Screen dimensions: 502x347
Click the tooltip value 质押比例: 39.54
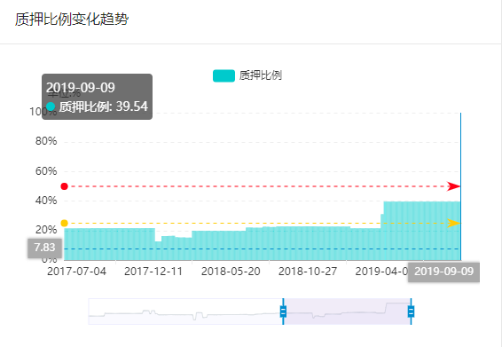point(104,106)
